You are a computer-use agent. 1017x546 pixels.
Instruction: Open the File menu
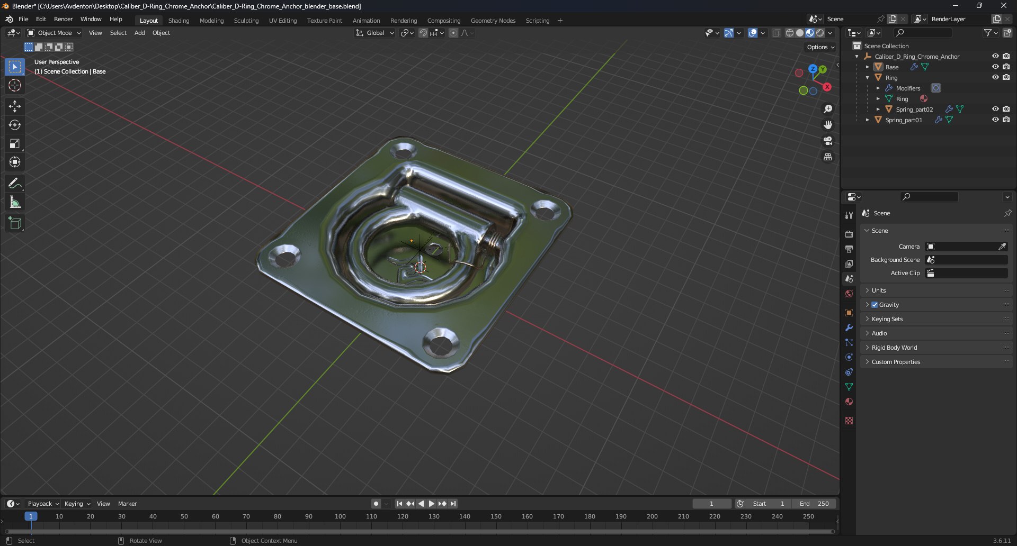click(23, 19)
